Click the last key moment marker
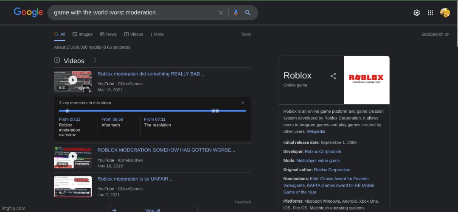This screenshot has width=458, height=212. 217,111
